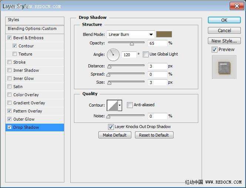Click the Spread value field
Image resolution: width=246 pixels, height=188 pixels.
157,74
